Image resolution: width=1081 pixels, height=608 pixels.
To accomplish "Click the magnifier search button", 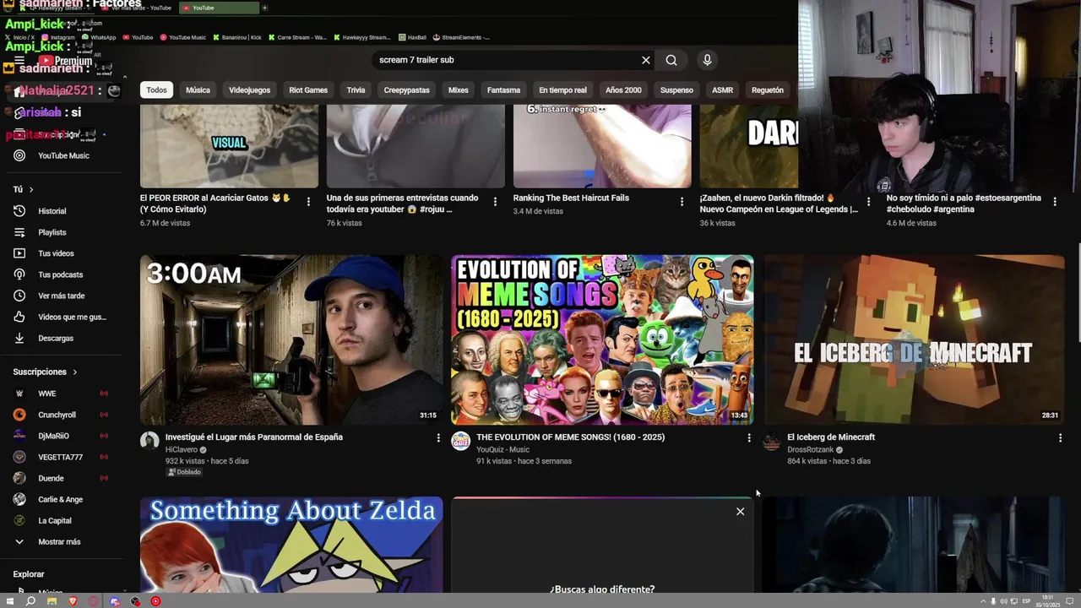I will [671, 60].
